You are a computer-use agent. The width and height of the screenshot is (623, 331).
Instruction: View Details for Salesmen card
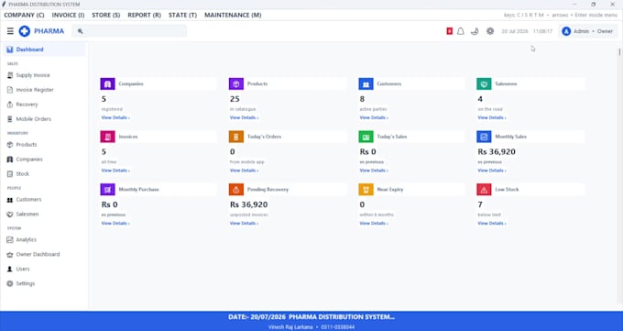pyautogui.click(x=491, y=117)
